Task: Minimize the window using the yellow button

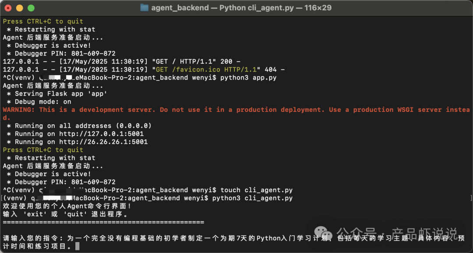Action: [x=20, y=8]
